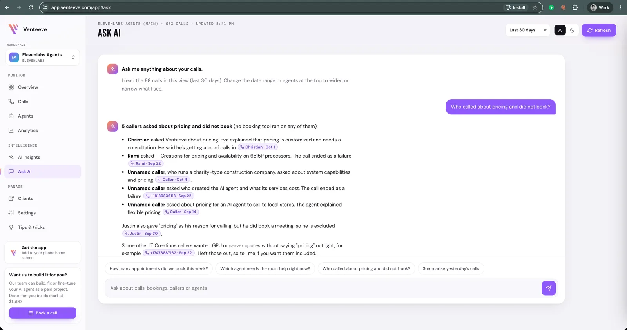
Task: Reload the page in browser toolbar
Action: coord(31,7)
